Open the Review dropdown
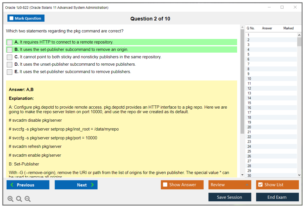 click(230, 185)
